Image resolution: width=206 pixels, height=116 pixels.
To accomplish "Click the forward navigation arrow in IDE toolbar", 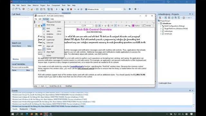I will pos(135,9).
